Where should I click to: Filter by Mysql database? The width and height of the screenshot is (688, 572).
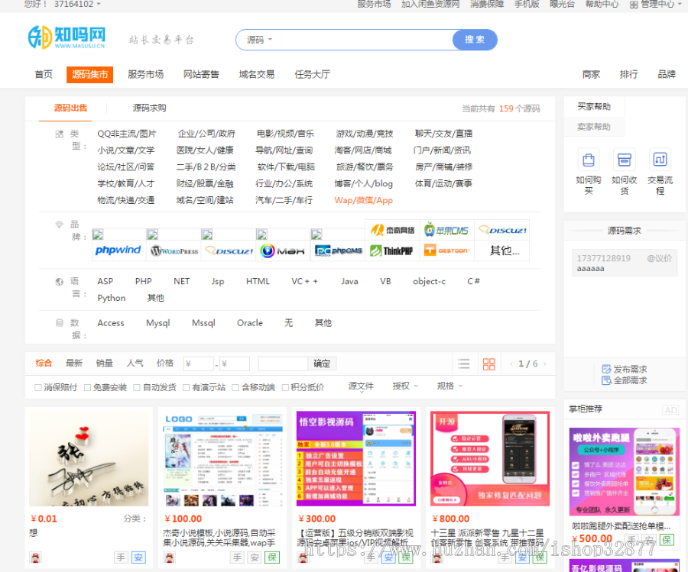158,323
